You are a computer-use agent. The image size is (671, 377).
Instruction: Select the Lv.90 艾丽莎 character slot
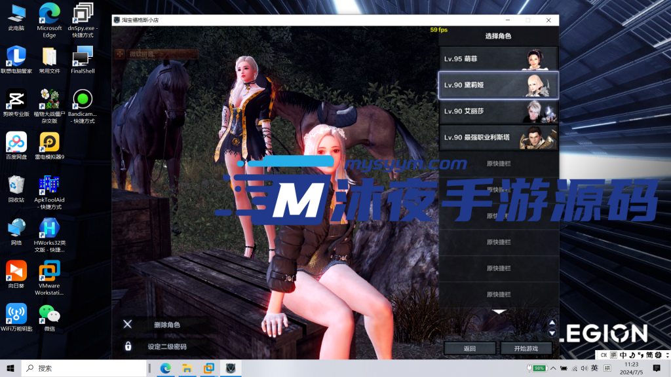click(498, 111)
